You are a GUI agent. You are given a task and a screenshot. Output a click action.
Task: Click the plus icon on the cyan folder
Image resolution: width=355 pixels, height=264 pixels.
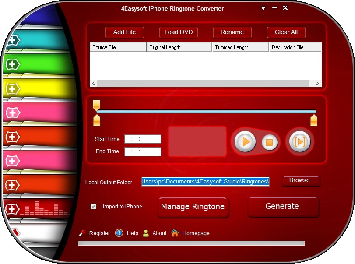point(13,41)
